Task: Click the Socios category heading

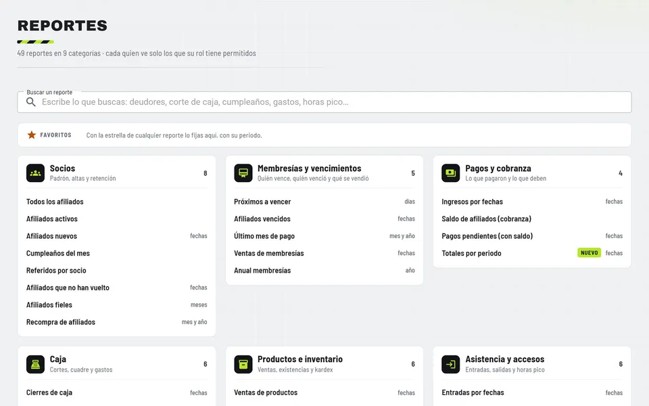Action: point(62,168)
